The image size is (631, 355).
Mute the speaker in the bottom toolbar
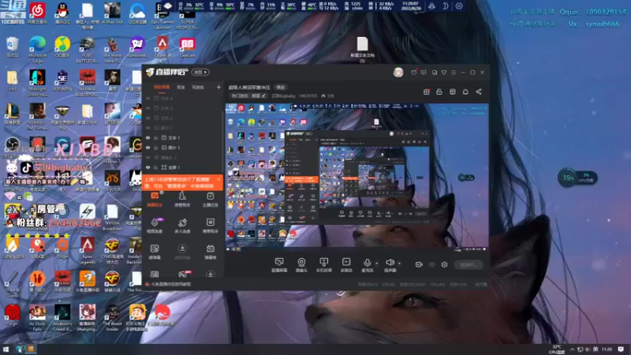tap(390, 265)
